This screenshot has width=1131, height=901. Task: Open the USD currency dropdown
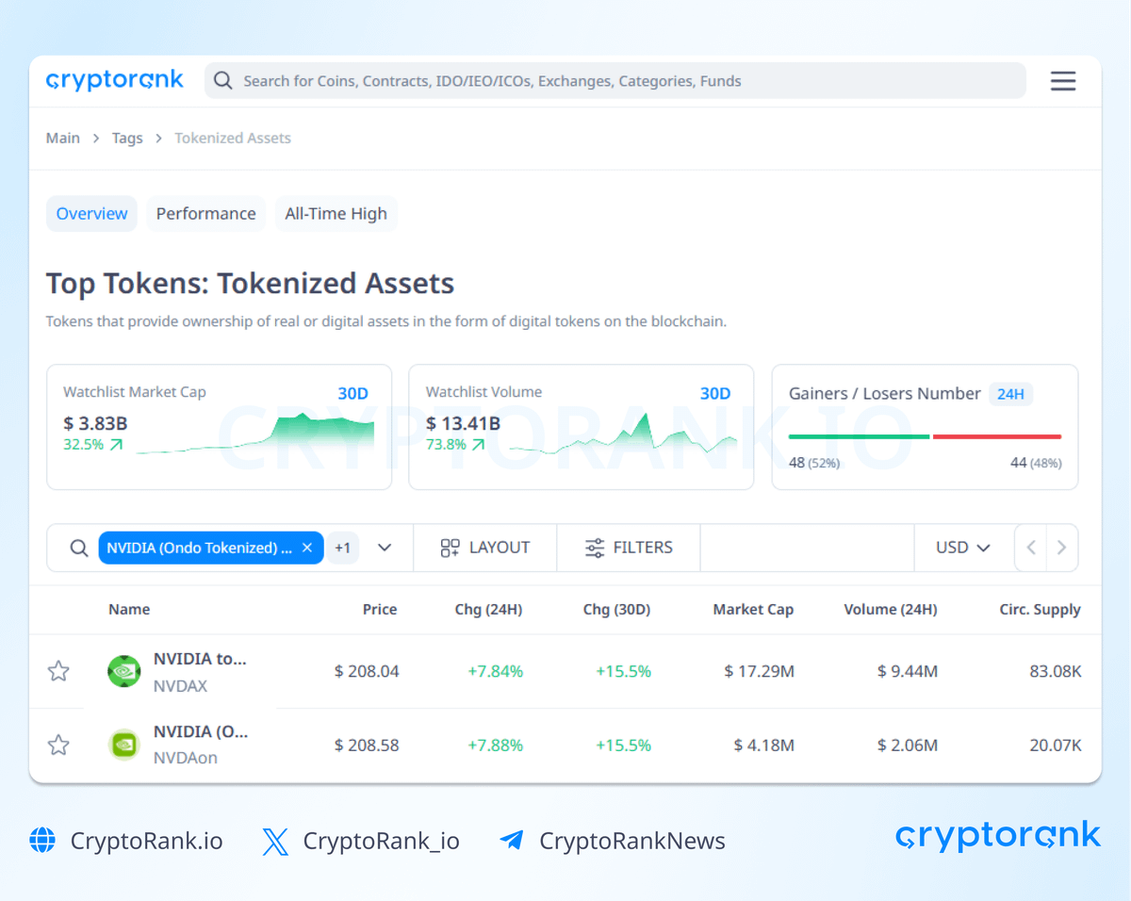[x=961, y=547]
